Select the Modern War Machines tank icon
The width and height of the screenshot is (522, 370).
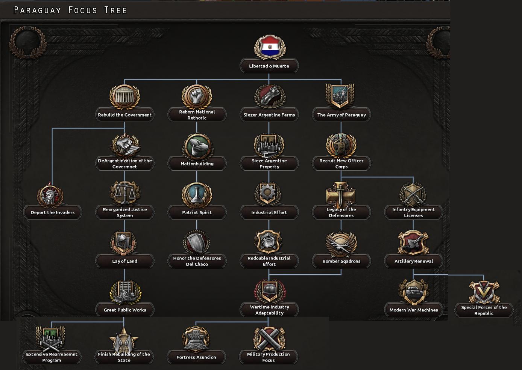click(x=413, y=292)
